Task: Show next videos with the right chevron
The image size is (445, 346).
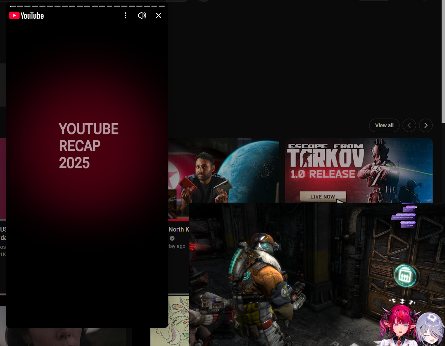Action: coord(425,125)
